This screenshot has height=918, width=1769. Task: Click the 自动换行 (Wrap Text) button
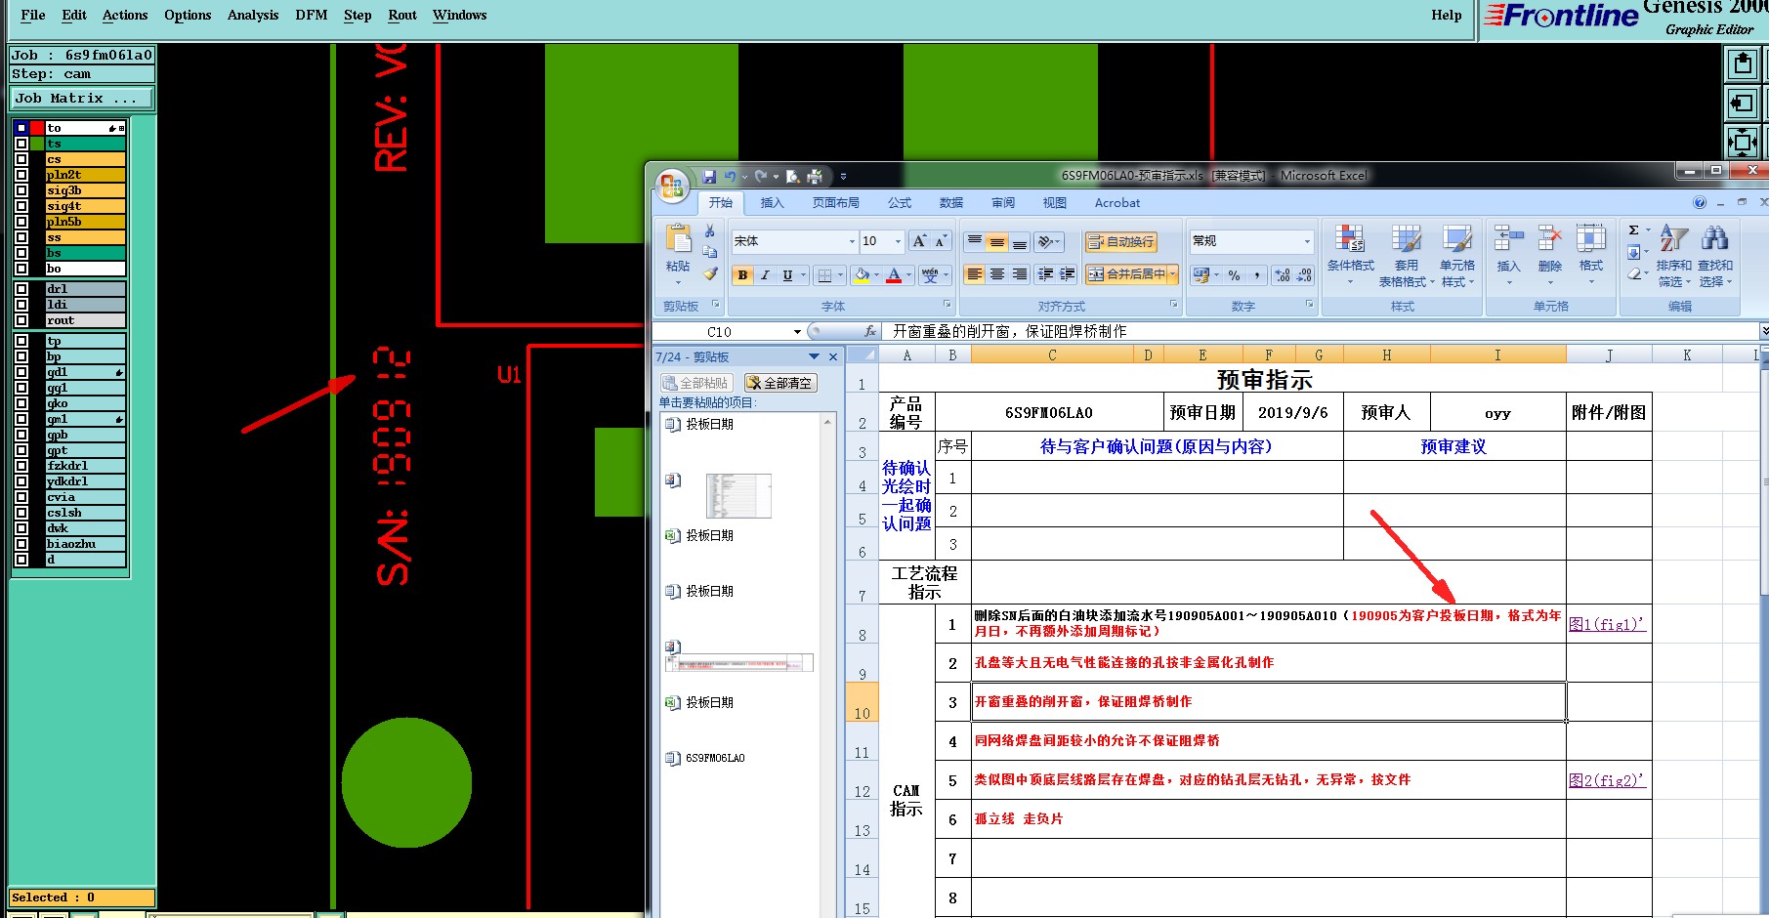[x=1121, y=242]
